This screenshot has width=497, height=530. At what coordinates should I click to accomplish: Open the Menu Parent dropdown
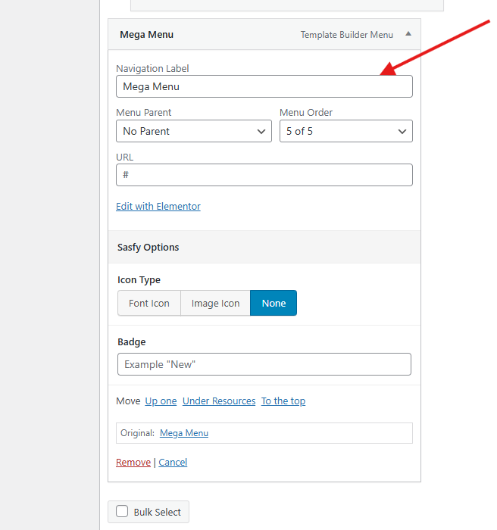pos(193,131)
